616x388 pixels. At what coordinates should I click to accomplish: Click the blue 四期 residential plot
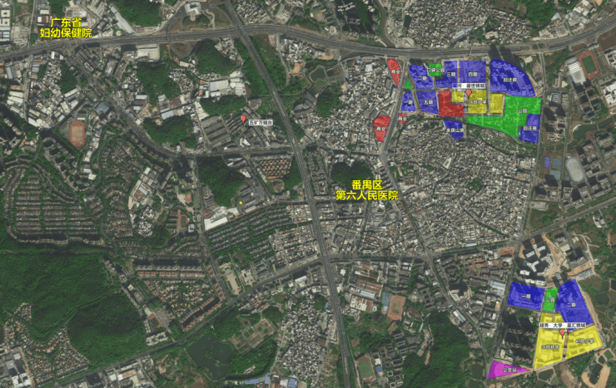click(473, 71)
